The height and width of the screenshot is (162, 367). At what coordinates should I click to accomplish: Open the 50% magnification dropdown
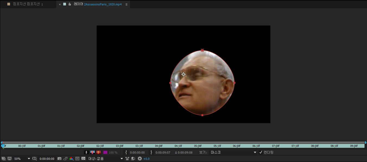[22, 159]
